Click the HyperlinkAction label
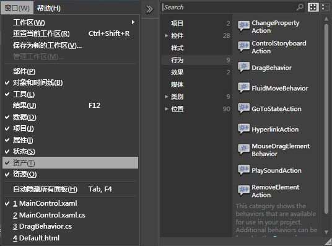The width and height of the screenshot is (332, 246). 275,130
